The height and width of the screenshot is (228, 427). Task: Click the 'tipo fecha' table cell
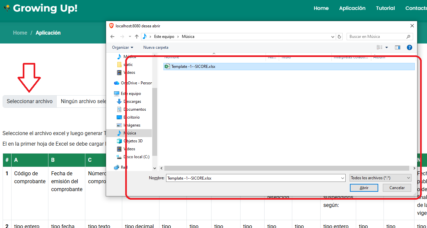[x=67, y=224]
